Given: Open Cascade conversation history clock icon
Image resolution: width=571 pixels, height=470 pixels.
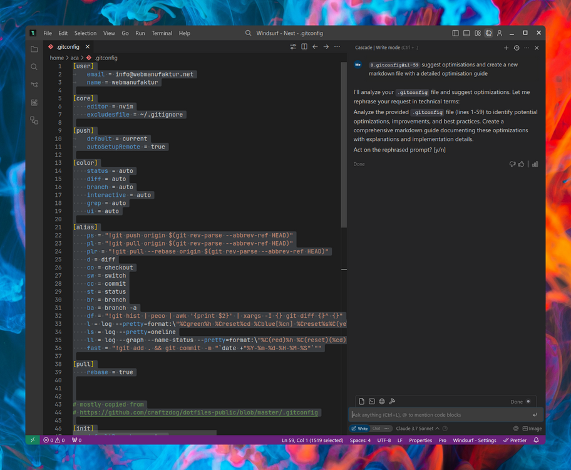Looking at the screenshot, I should point(517,48).
